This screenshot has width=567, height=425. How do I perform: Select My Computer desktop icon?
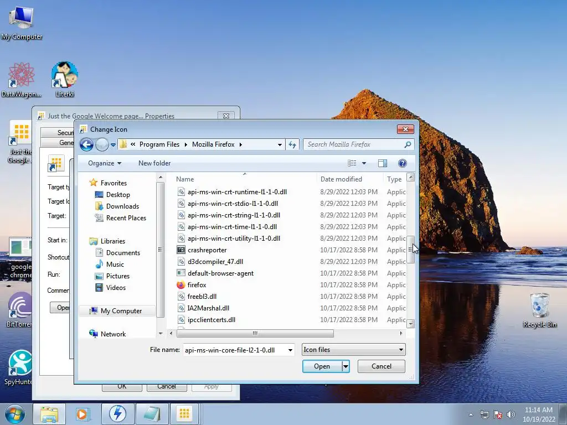pyautogui.click(x=22, y=22)
